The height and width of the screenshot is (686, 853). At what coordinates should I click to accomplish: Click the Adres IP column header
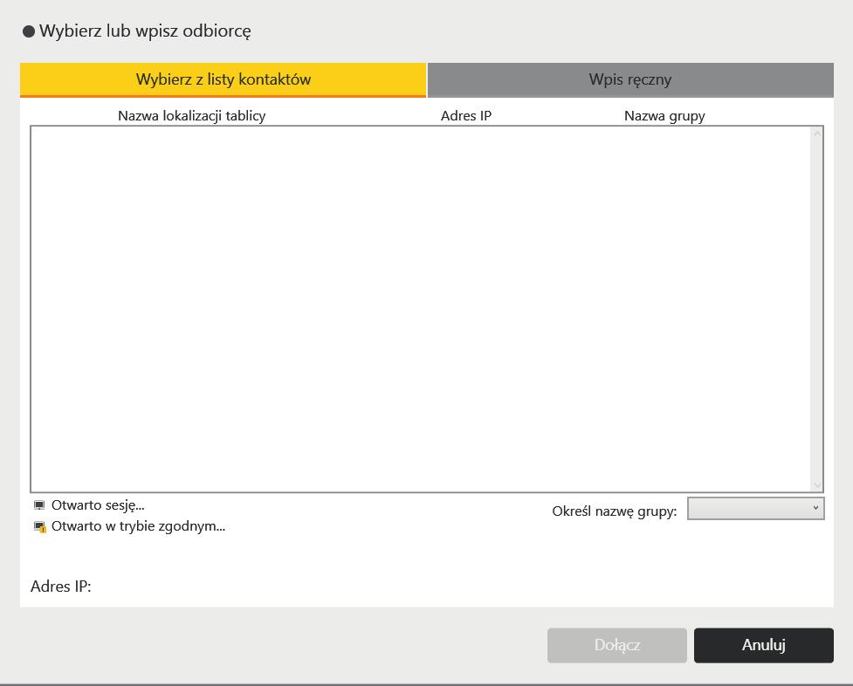click(x=466, y=116)
